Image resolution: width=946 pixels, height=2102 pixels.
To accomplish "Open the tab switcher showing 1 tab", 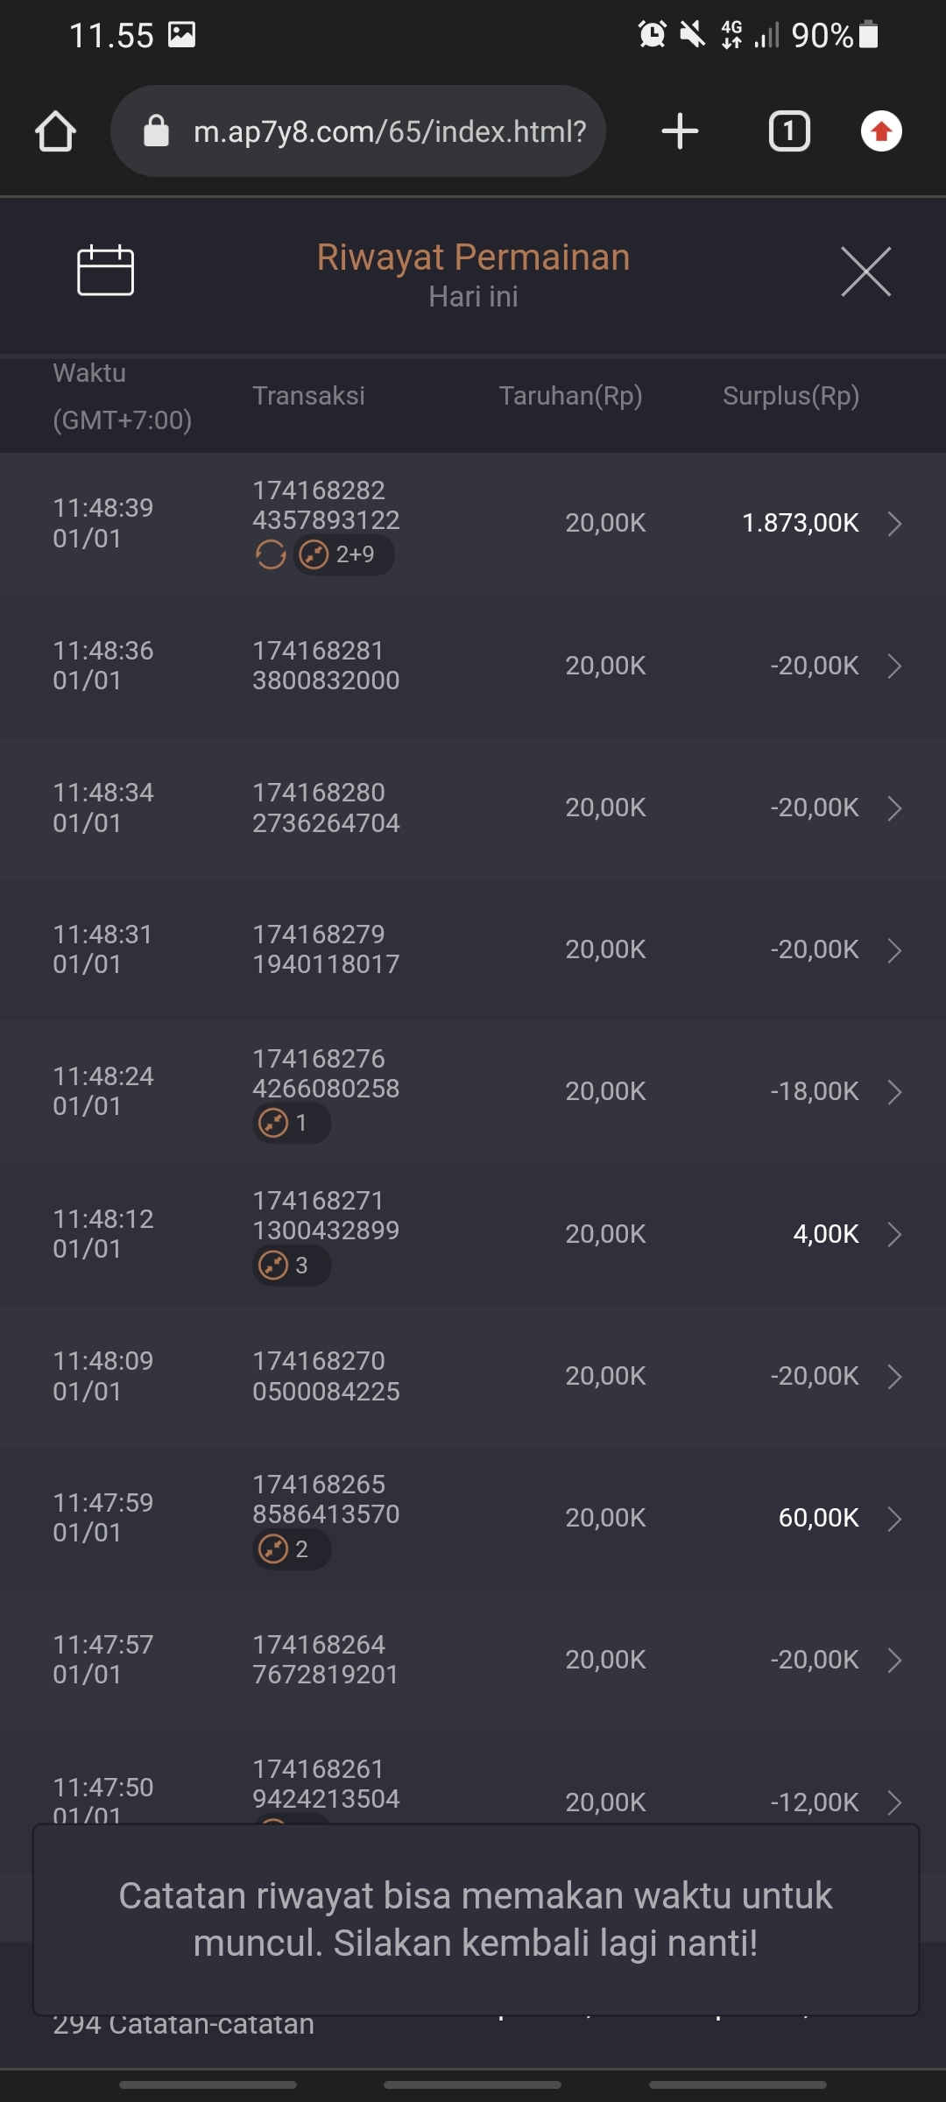I will [788, 131].
